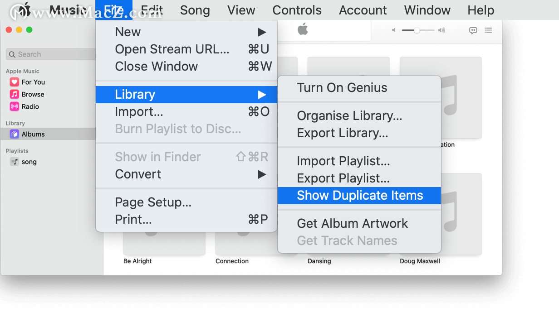Show lyrics with speech bubble icon
The image size is (559, 317).
pyautogui.click(x=473, y=30)
